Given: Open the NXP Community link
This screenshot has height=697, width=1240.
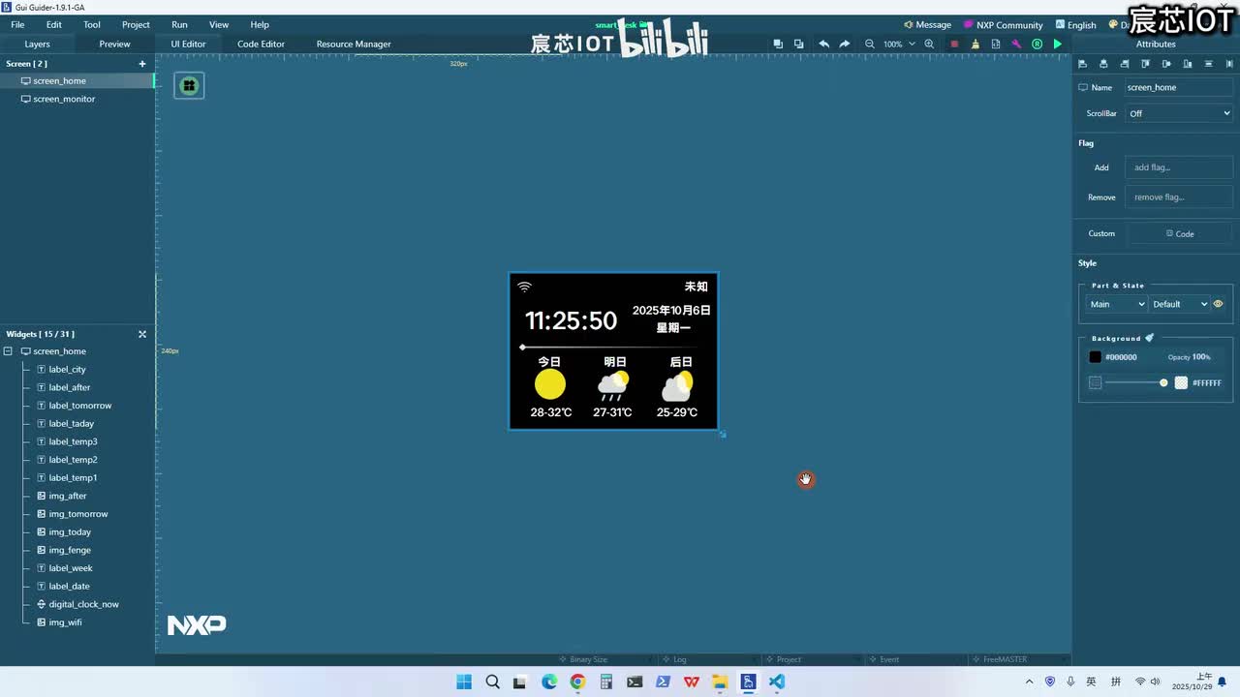Looking at the screenshot, I should (1003, 25).
